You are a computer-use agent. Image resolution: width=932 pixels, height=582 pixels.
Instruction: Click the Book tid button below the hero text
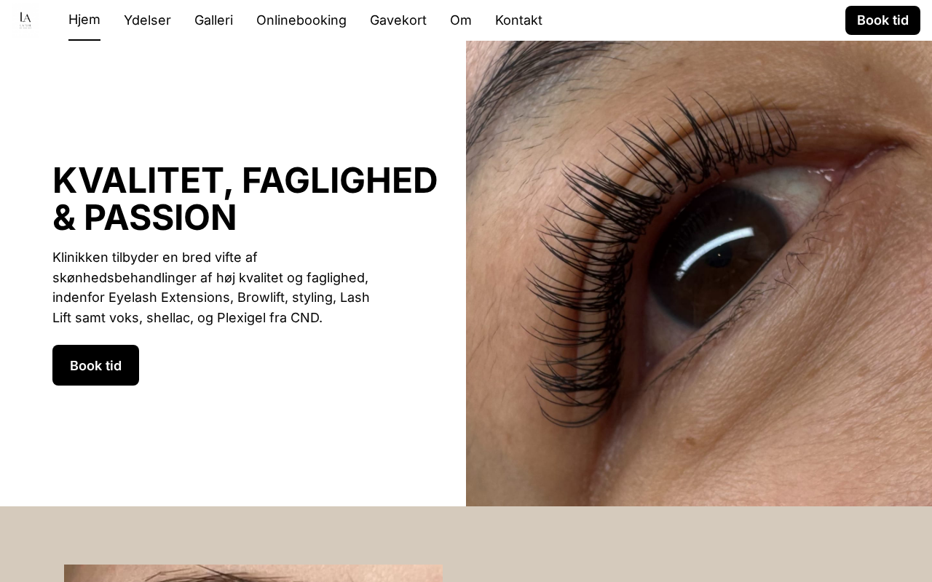pyautogui.click(x=95, y=365)
